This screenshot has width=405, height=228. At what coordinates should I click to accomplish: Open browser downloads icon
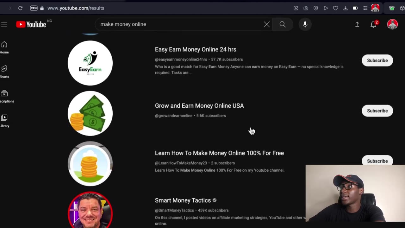tap(345, 8)
